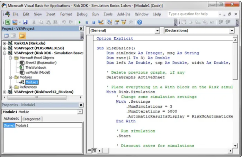
Task: Click the Undo arrow icon
Action: 64,22
